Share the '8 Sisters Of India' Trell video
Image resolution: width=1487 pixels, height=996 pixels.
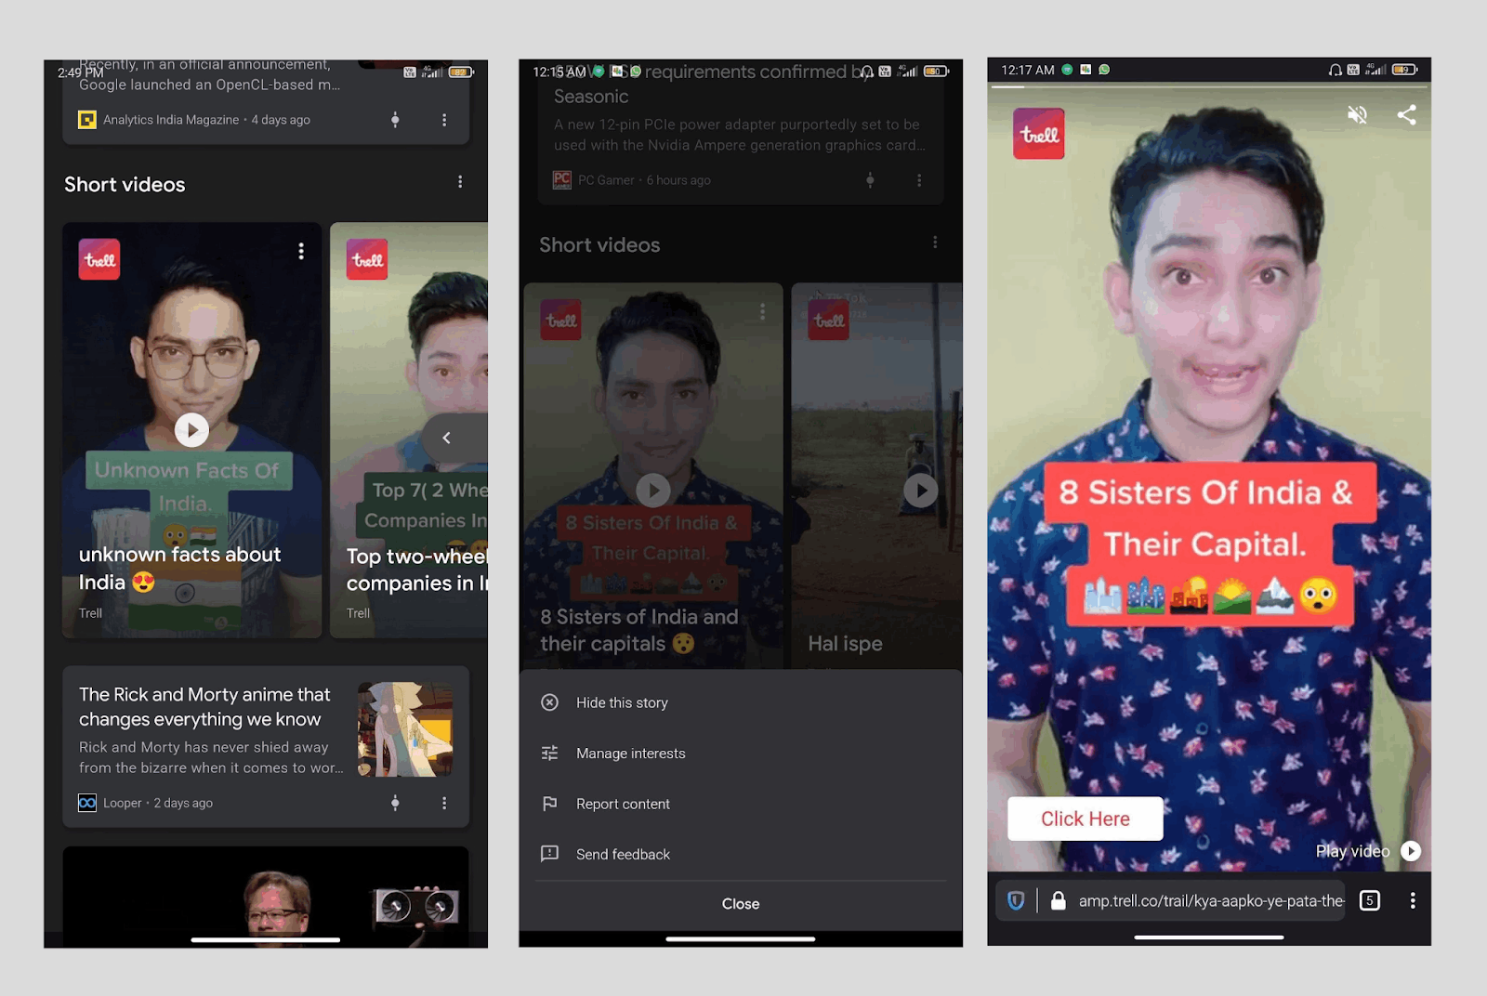[x=1407, y=115]
